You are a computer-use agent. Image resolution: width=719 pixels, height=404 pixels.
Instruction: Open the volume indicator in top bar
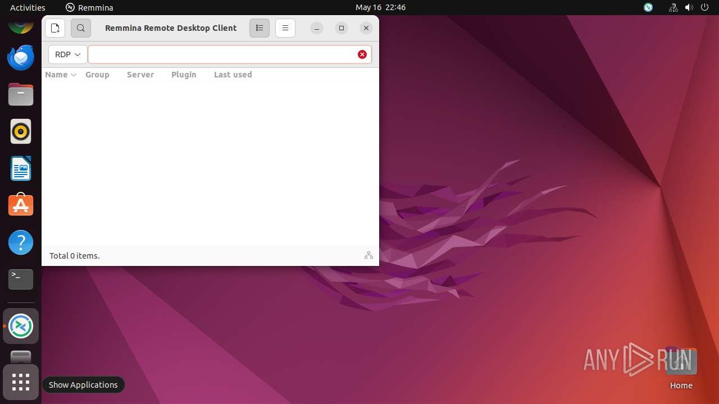click(x=689, y=7)
